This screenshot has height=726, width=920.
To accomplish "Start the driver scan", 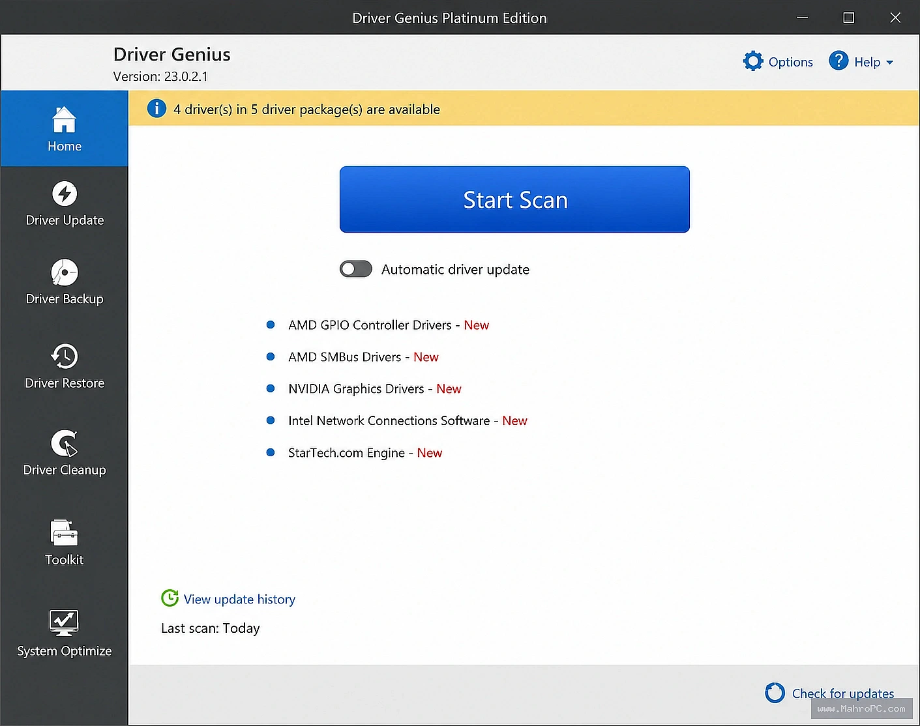I will pyautogui.click(x=514, y=199).
